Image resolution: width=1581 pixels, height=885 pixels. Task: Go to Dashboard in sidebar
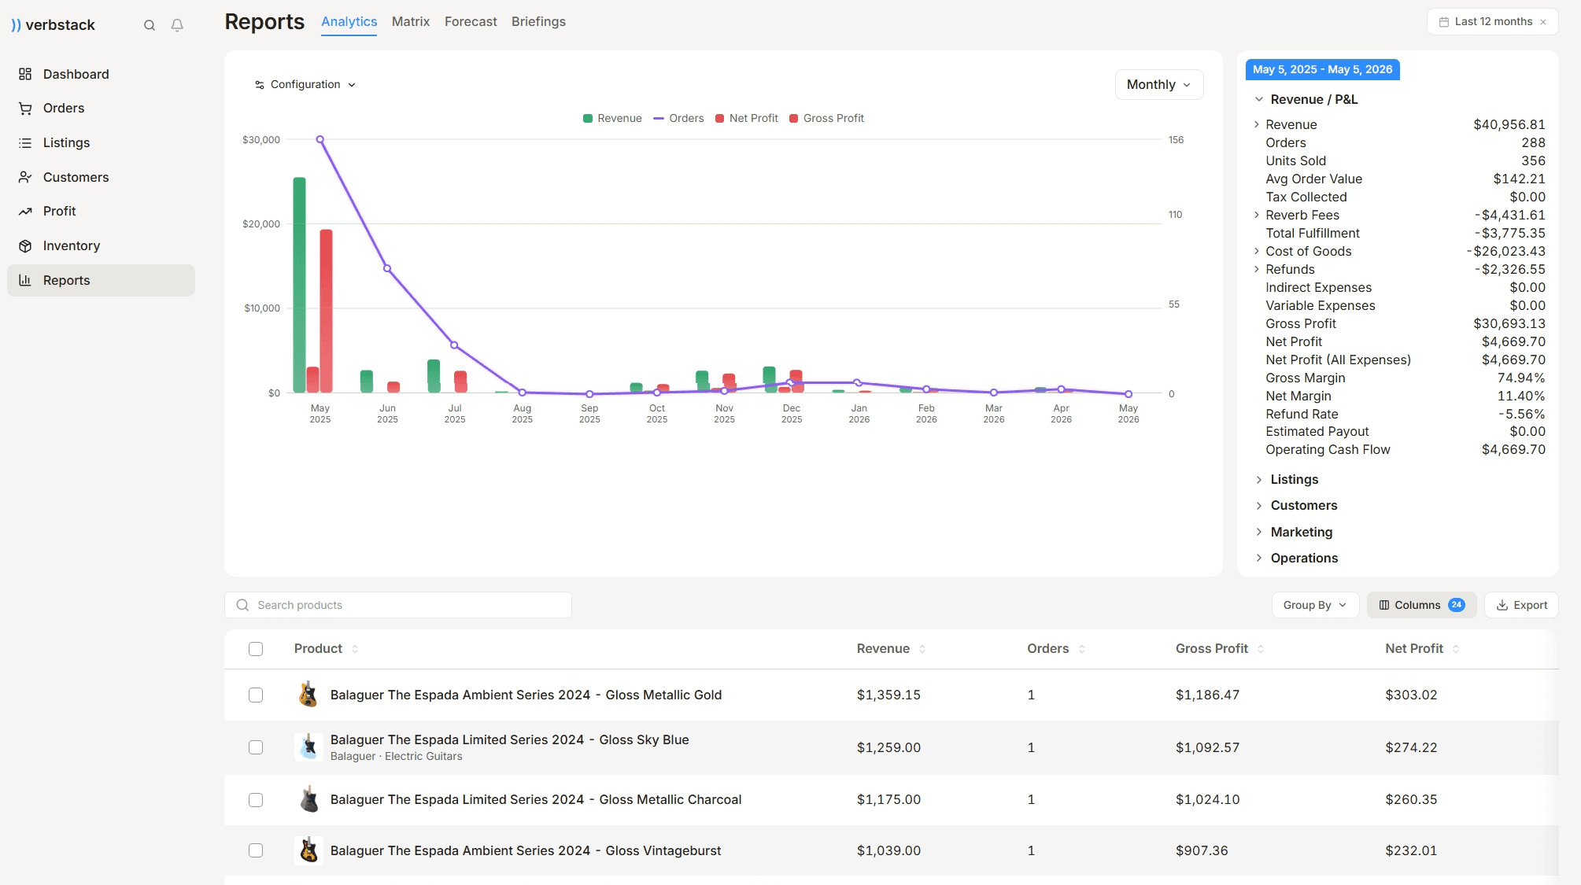click(101, 74)
